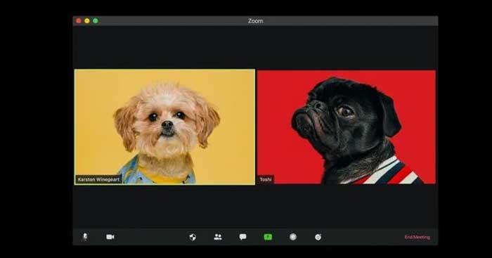Click the empty dark area above the videos

point(255,47)
